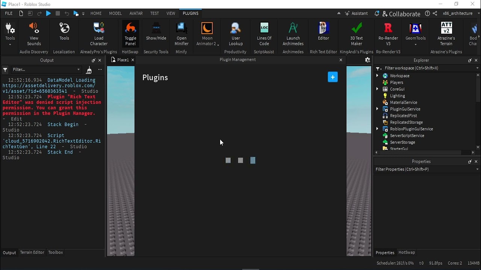The image size is (481, 270).
Task: Run the Lines Of Code counter
Action: 264,34
